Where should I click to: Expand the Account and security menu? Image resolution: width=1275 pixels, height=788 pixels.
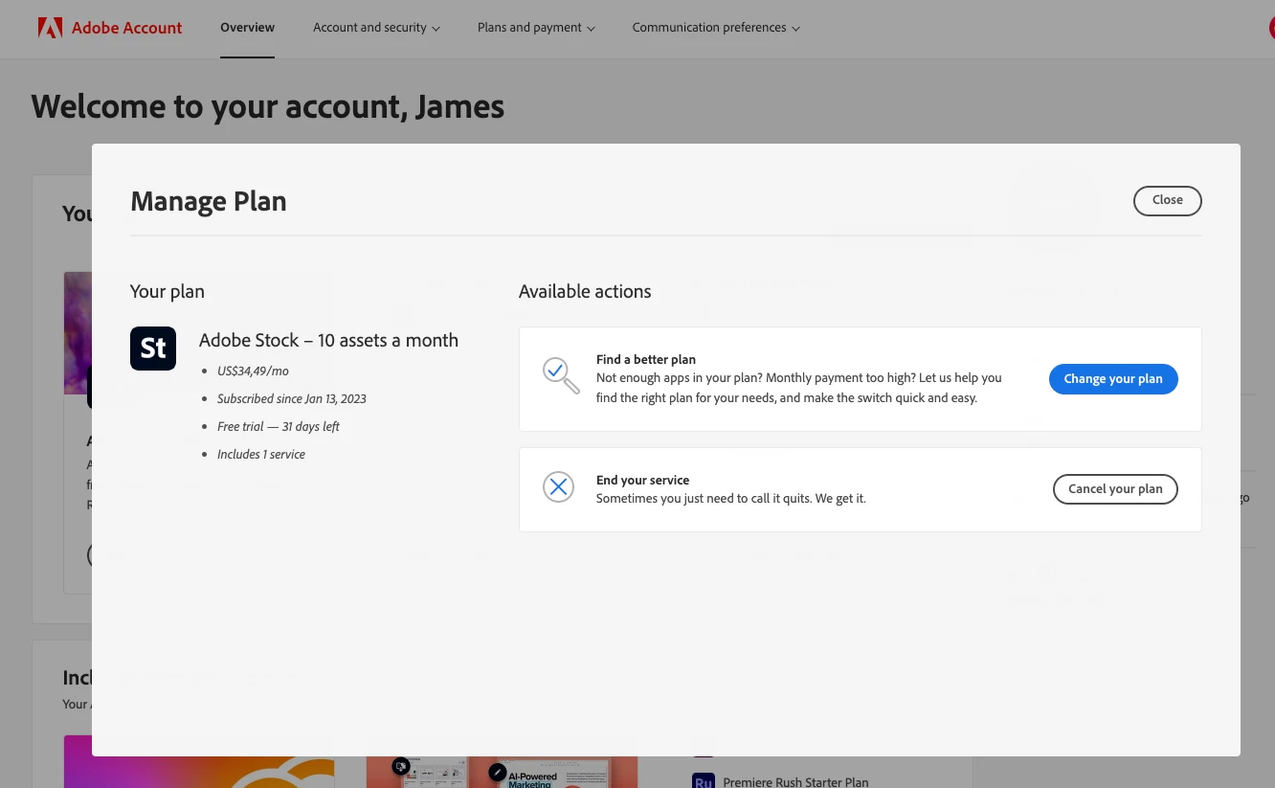coord(376,28)
